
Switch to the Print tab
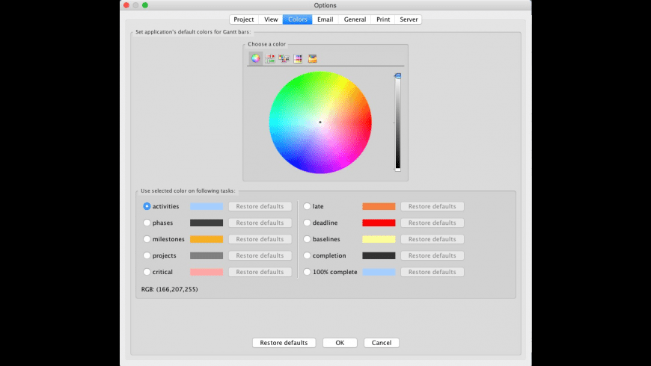tap(383, 19)
